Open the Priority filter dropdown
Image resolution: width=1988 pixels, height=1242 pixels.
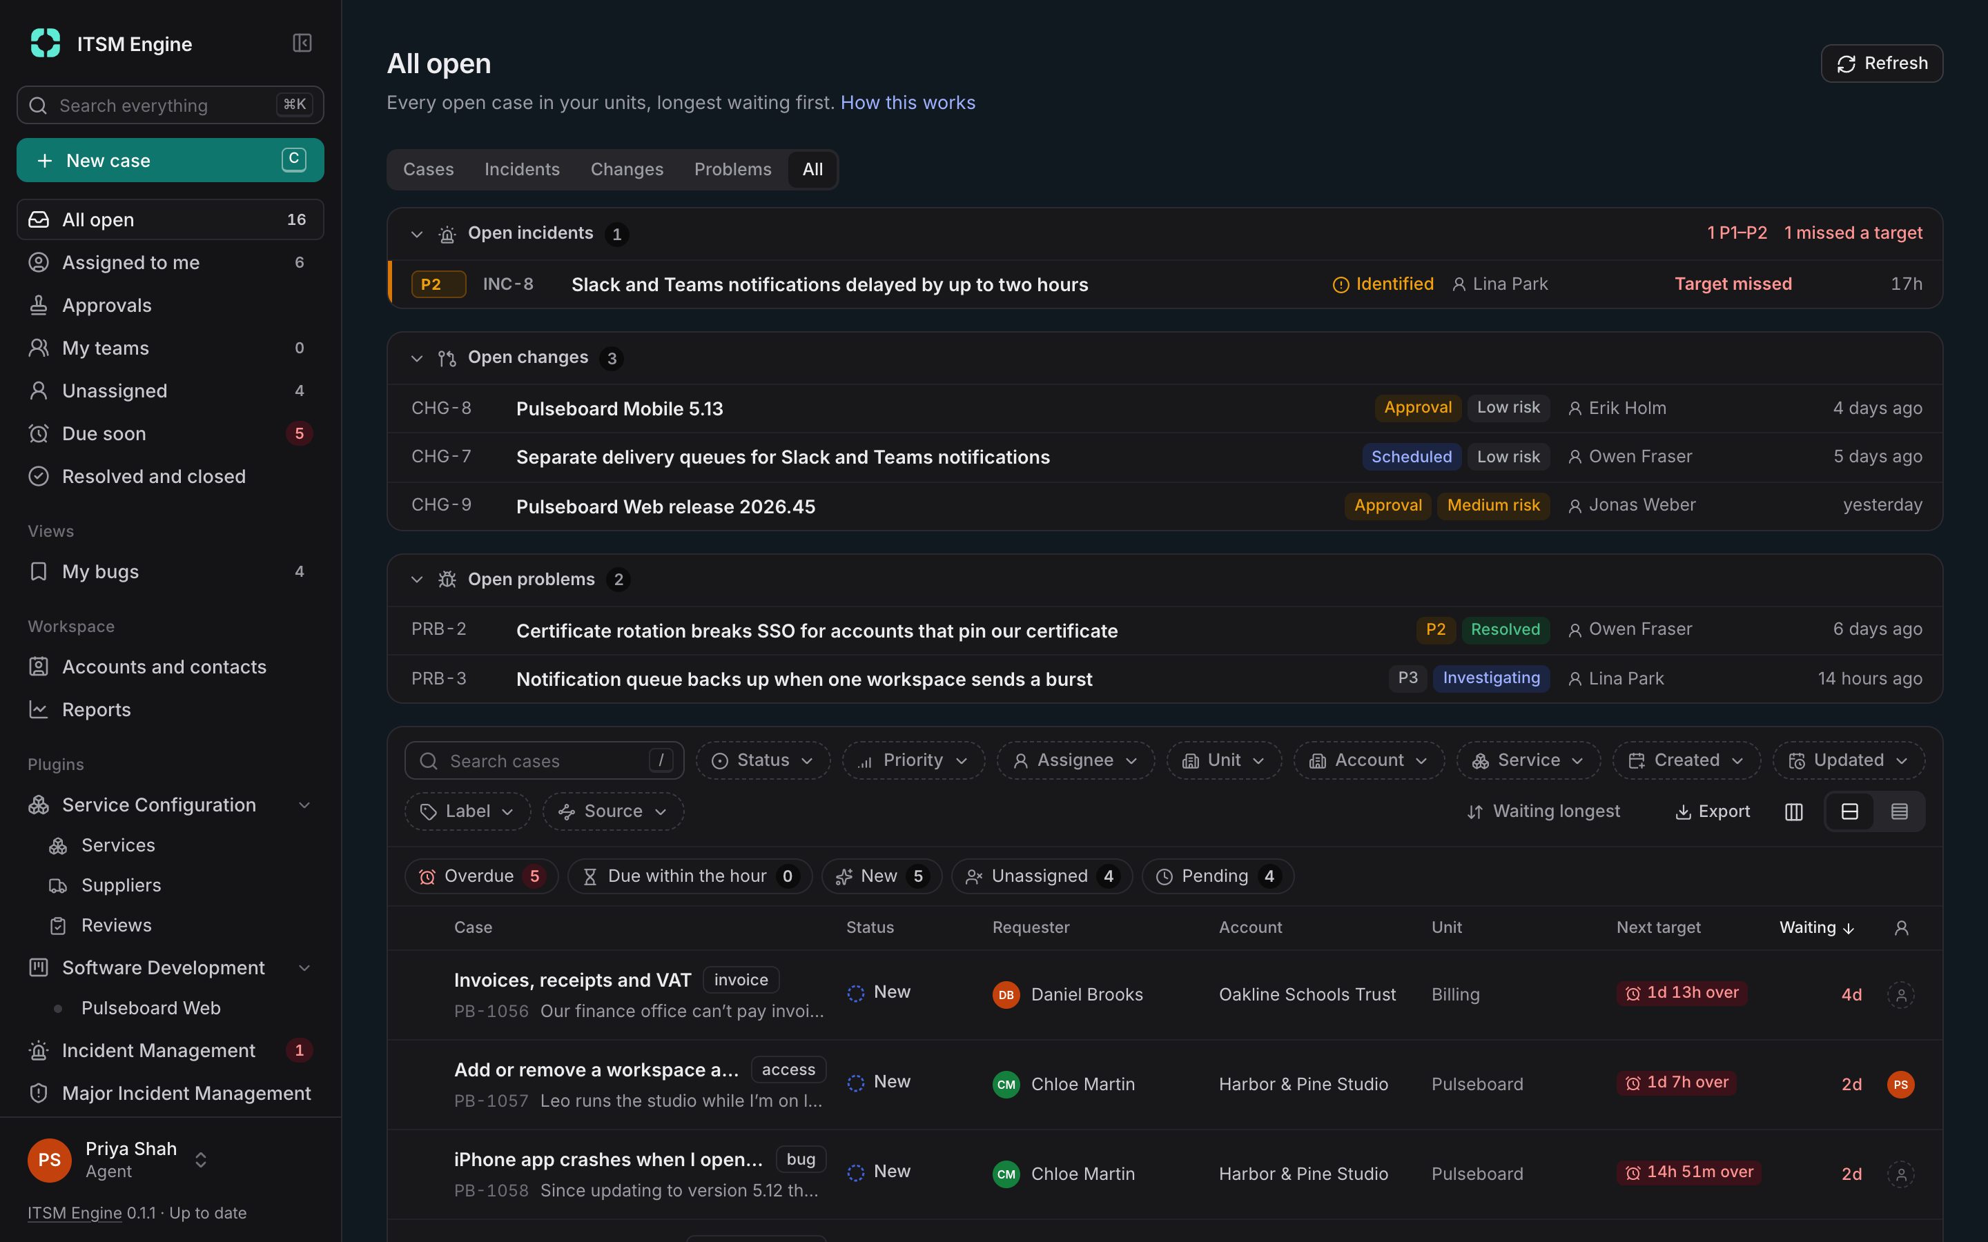tap(913, 760)
